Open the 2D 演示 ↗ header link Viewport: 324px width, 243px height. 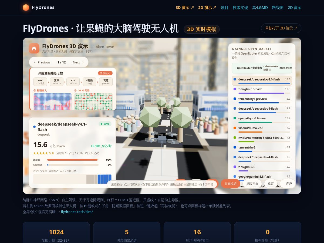click(x=207, y=8)
